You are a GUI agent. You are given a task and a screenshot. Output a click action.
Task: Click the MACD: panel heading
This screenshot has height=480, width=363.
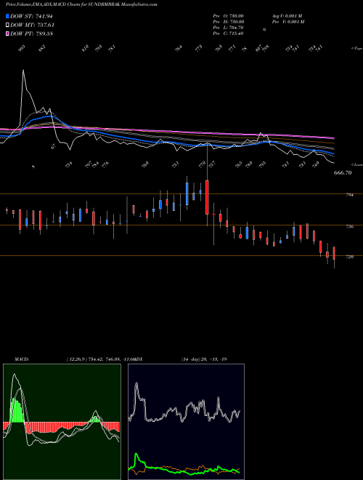[21, 359]
